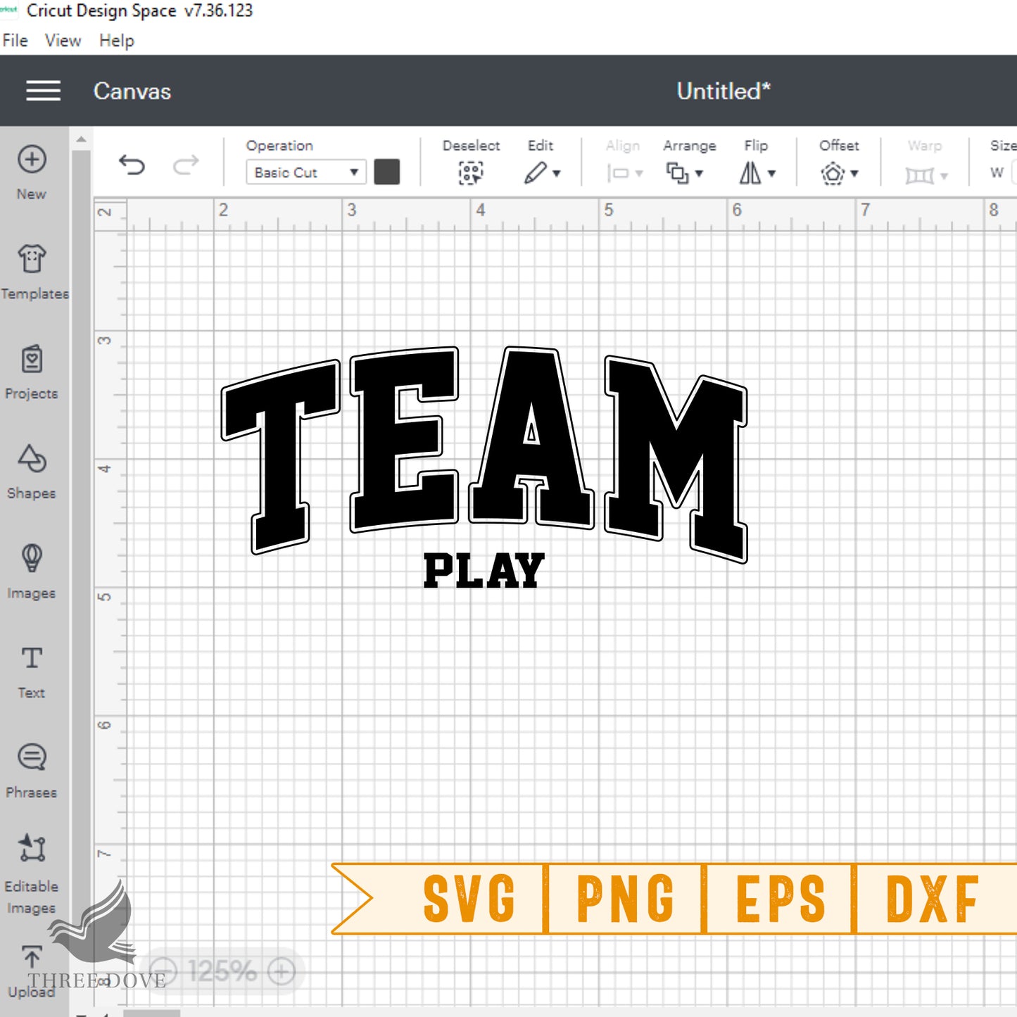
Task: Select the Text tool
Action: tap(32, 671)
